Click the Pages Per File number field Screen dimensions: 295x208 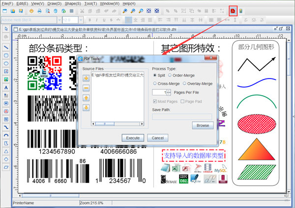click(x=159, y=92)
